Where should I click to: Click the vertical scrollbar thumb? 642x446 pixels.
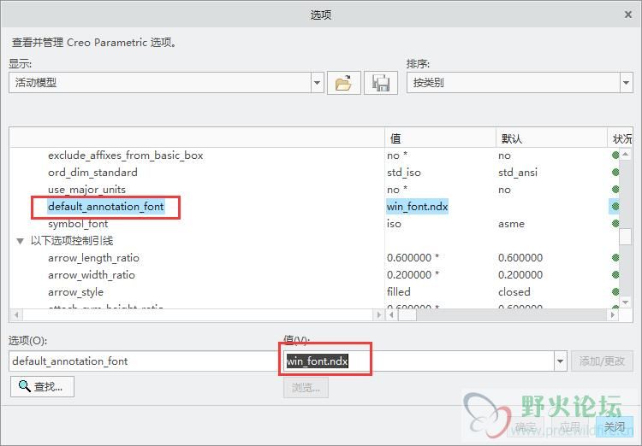click(625, 237)
